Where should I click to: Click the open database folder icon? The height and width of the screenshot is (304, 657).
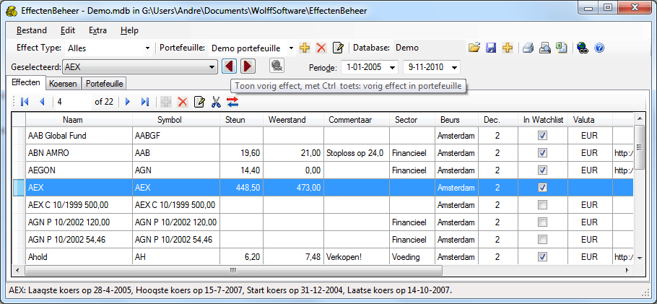pos(474,48)
